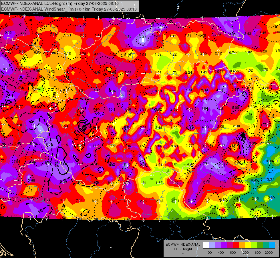Click the orange legend color swatch
Viewport: 280px width, 258px height.
[x=242, y=245]
